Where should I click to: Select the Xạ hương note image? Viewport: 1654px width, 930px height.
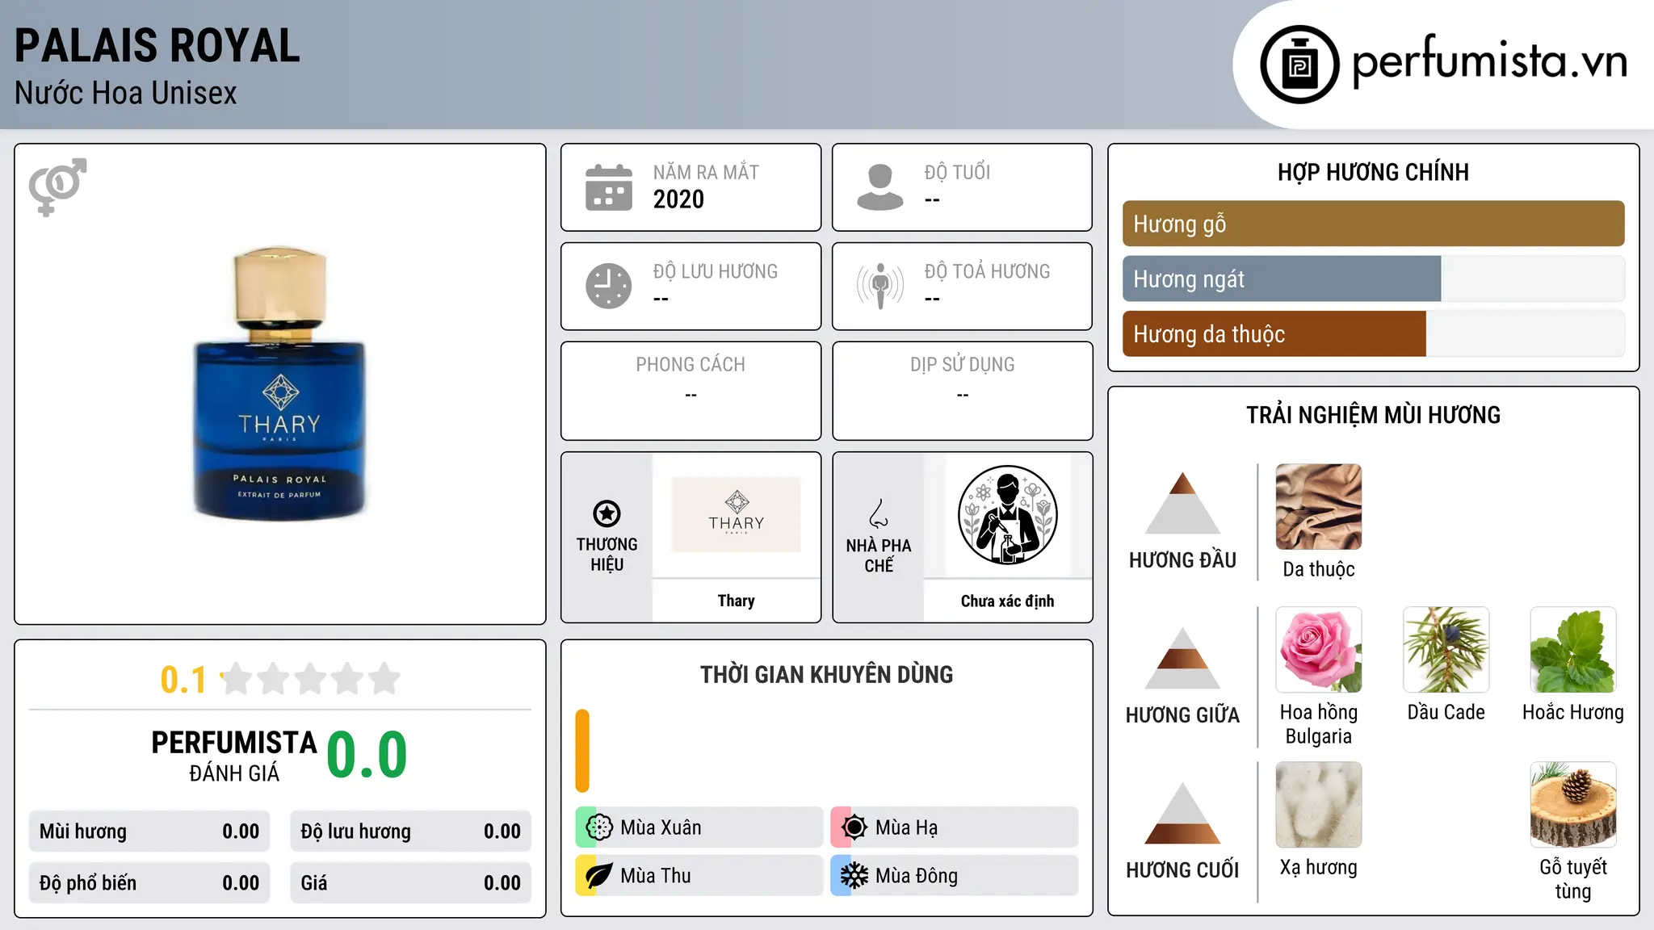pyautogui.click(x=1319, y=805)
